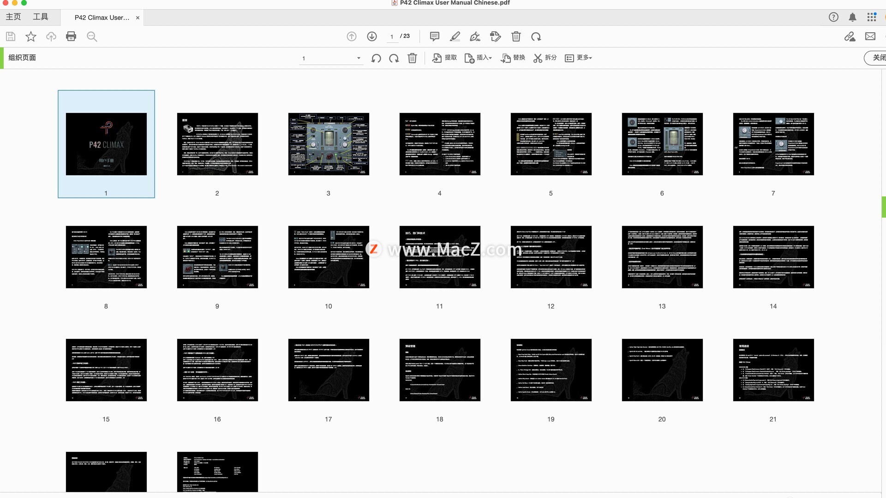Select page 13 thumbnail

pos(662,257)
